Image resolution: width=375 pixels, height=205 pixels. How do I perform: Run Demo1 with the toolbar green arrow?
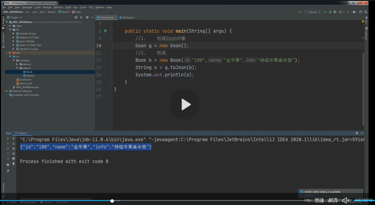(x=325, y=12)
